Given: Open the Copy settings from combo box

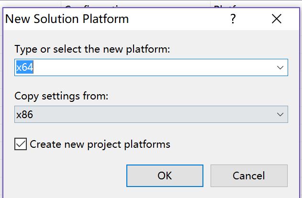Looking at the screenshot, I should point(144,114).
